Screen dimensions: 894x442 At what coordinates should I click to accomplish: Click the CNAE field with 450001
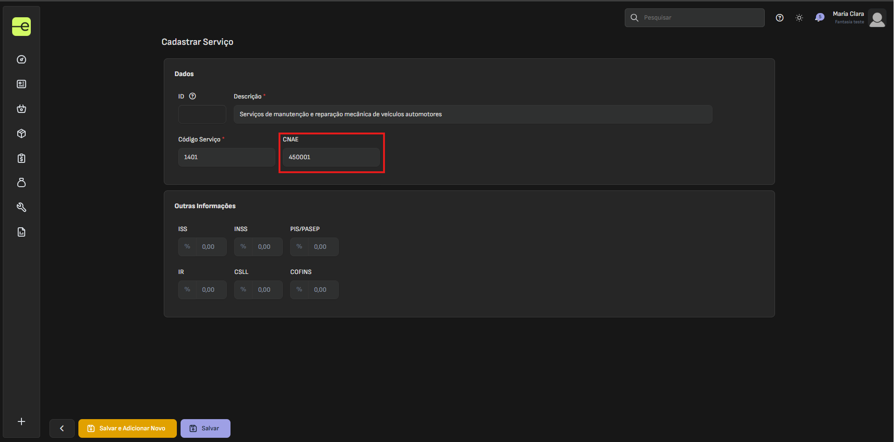(x=331, y=157)
